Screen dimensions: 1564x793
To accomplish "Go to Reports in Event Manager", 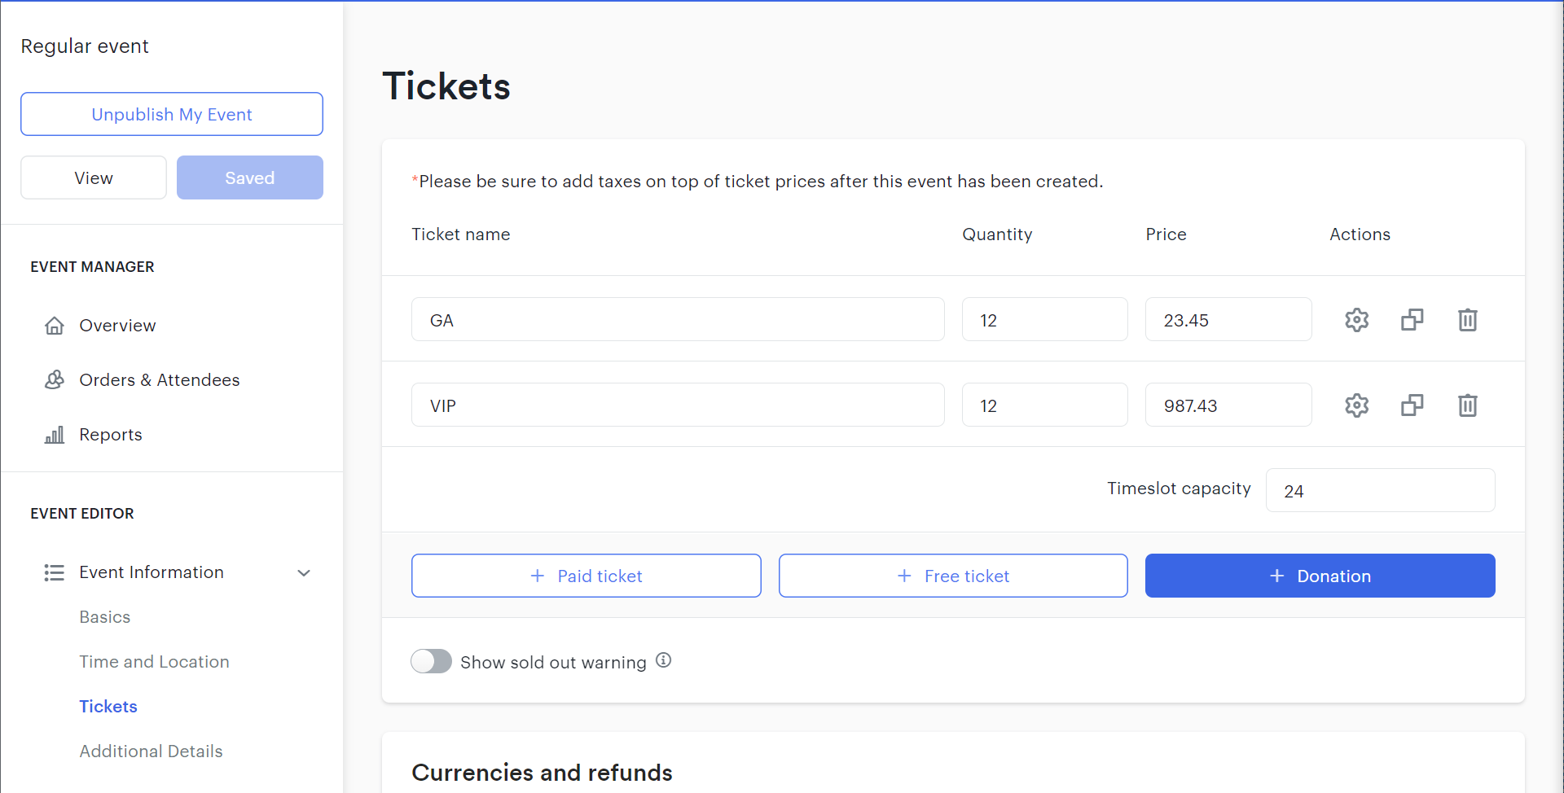I will tap(110, 435).
